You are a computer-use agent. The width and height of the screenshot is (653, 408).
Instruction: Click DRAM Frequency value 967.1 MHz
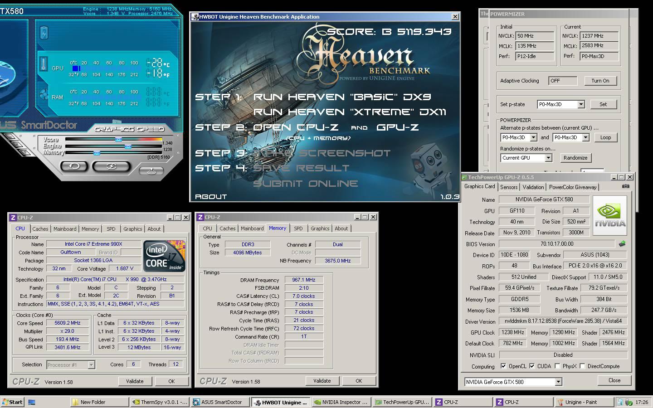click(304, 280)
